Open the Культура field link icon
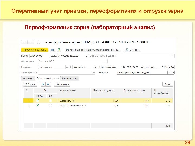 (70, 67)
